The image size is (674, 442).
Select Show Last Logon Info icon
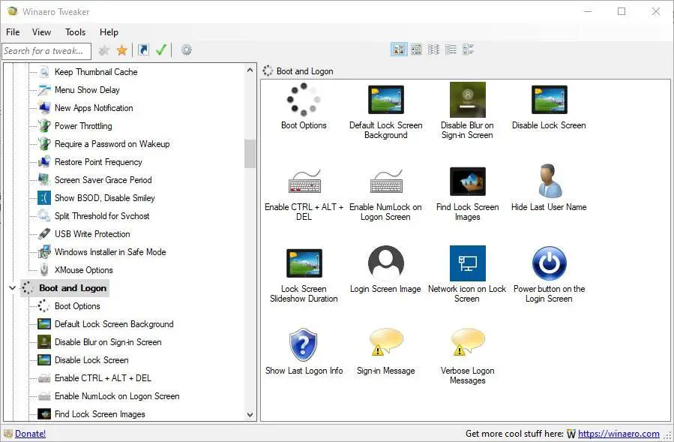pos(304,344)
